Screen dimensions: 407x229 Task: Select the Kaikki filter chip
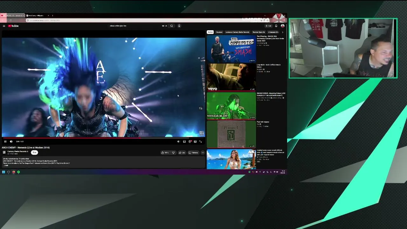210,32
